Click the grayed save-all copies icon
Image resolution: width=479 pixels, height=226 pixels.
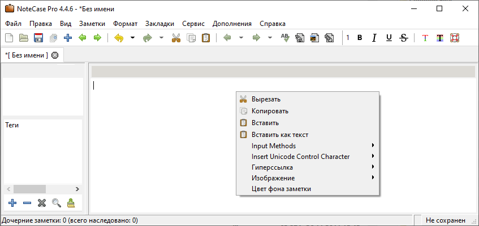point(53,38)
